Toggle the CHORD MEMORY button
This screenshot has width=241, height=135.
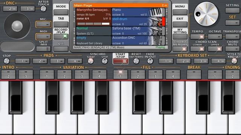point(180,49)
